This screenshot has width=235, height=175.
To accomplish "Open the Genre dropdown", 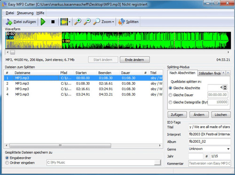I will 228,149.
